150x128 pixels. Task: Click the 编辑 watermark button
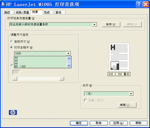[x=127, y=105]
